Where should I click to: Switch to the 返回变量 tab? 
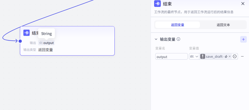pos(177,25)
